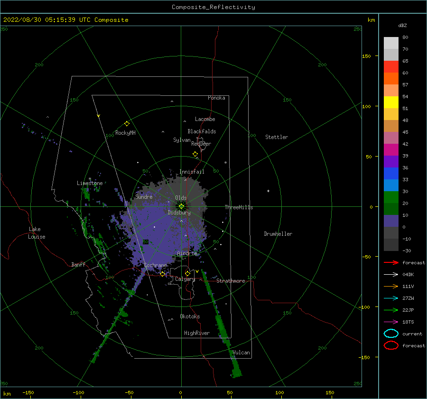Image resolution: width=427 pixels, height=399 pixels.
Task: Click the red forecast arrow in legend
Action: tap(391, 262)
